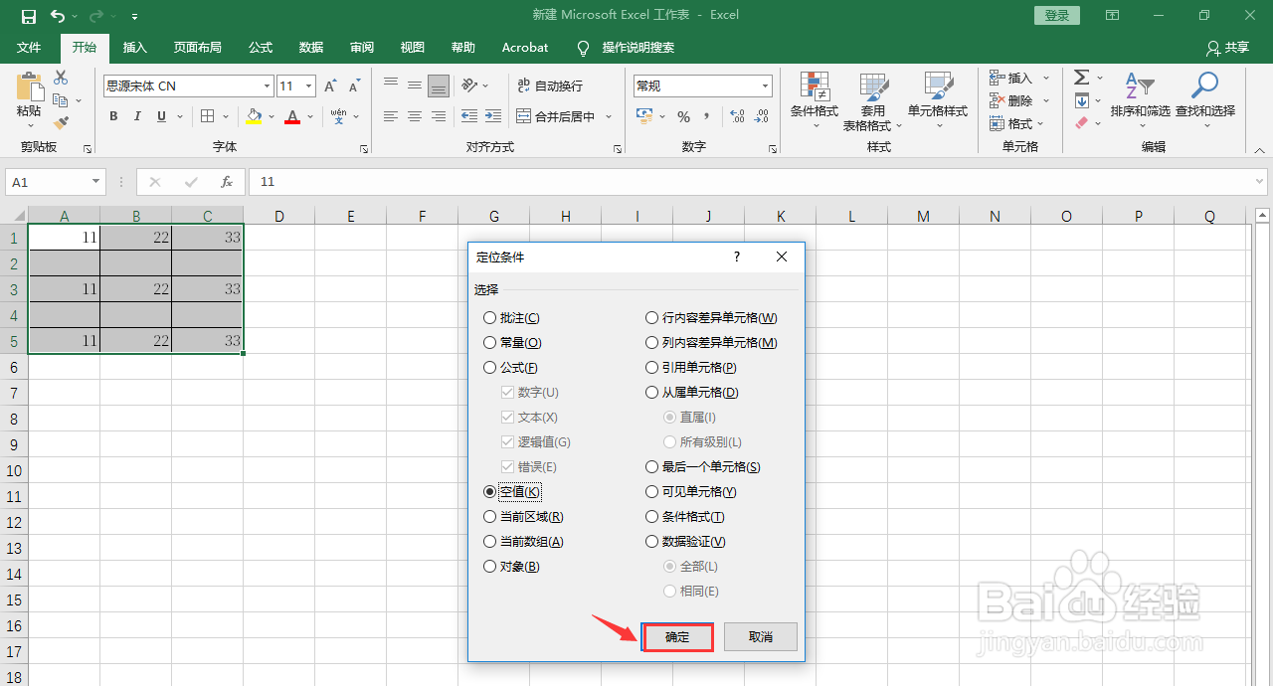
Task: Expand the 格式 cells dropdown
Action: tap(1040, 123)
